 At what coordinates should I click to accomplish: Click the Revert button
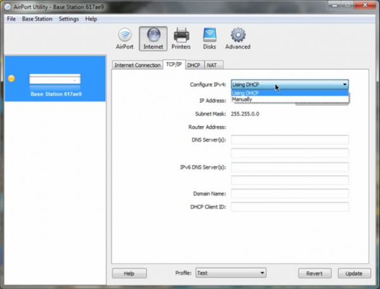point(315,273)
